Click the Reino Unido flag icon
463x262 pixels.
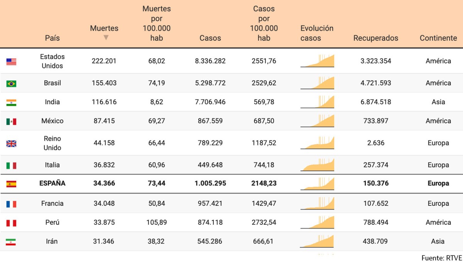pyautogui.click(x=11, y=142)
